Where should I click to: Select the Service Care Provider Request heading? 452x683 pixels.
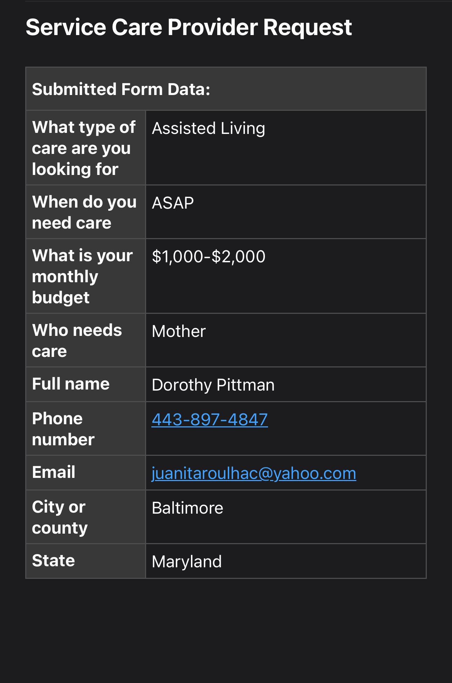point(189,27)
